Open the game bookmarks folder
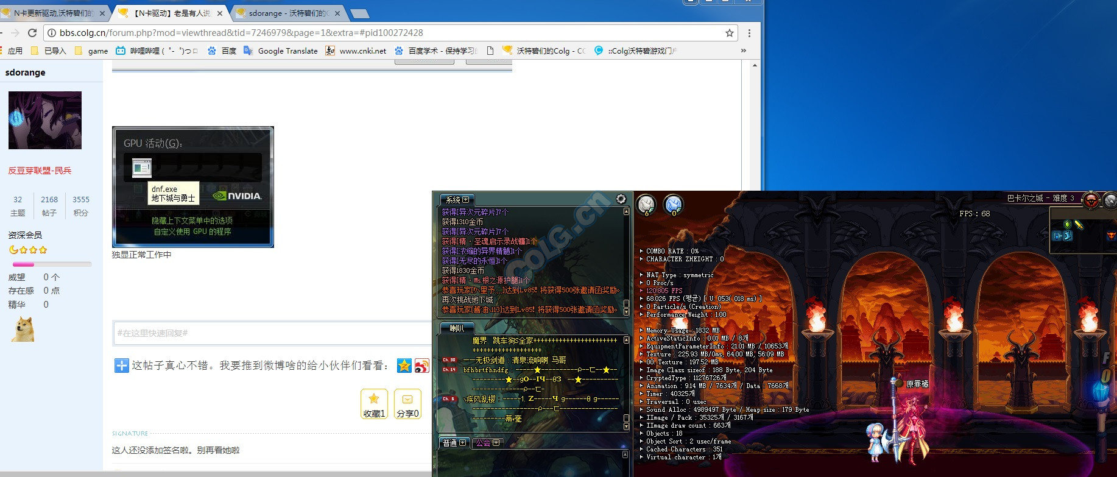The height and width of the screenshot is (477, 1117). [x=91, y=51]
